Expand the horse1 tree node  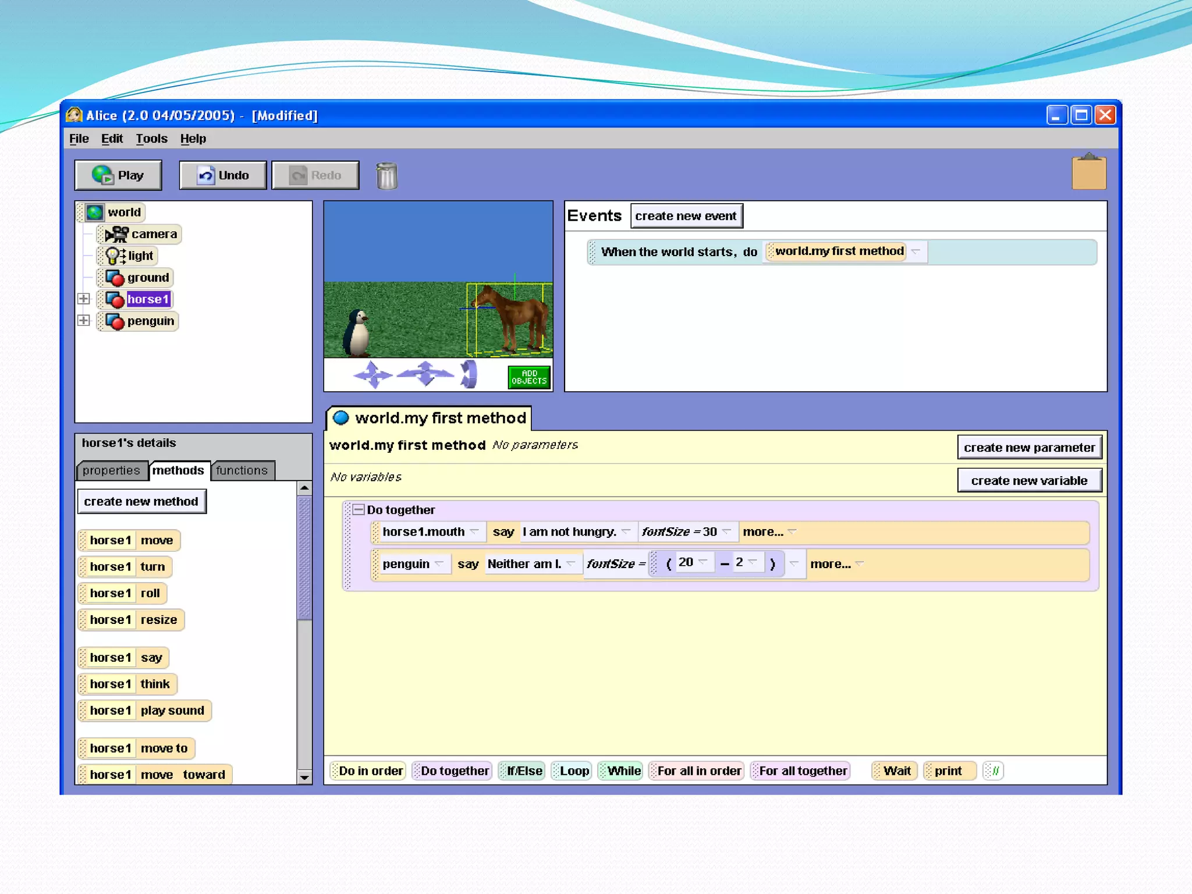click(84, 299)
